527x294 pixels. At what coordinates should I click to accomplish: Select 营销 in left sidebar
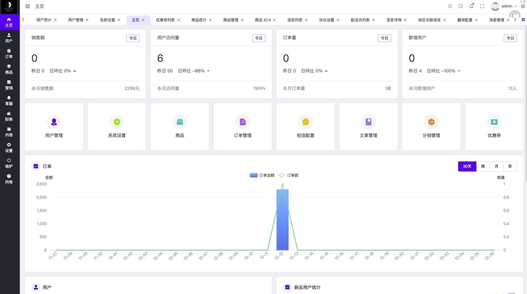pos(9,85)
